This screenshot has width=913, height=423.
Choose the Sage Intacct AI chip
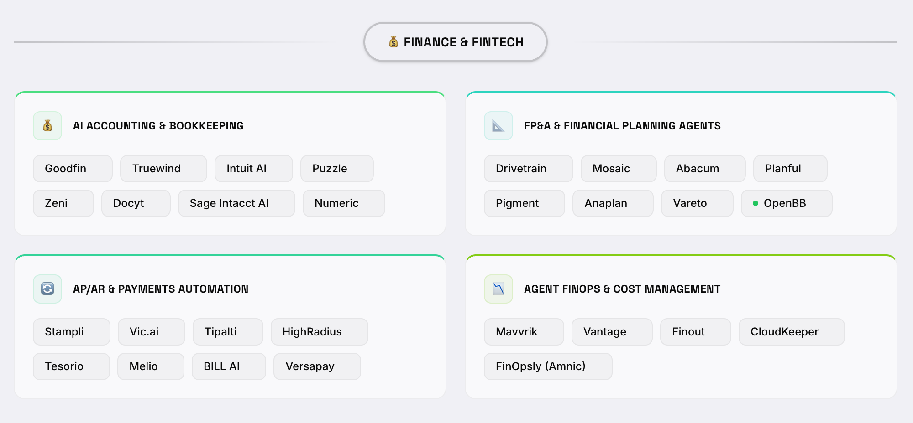tap(236, 203)
